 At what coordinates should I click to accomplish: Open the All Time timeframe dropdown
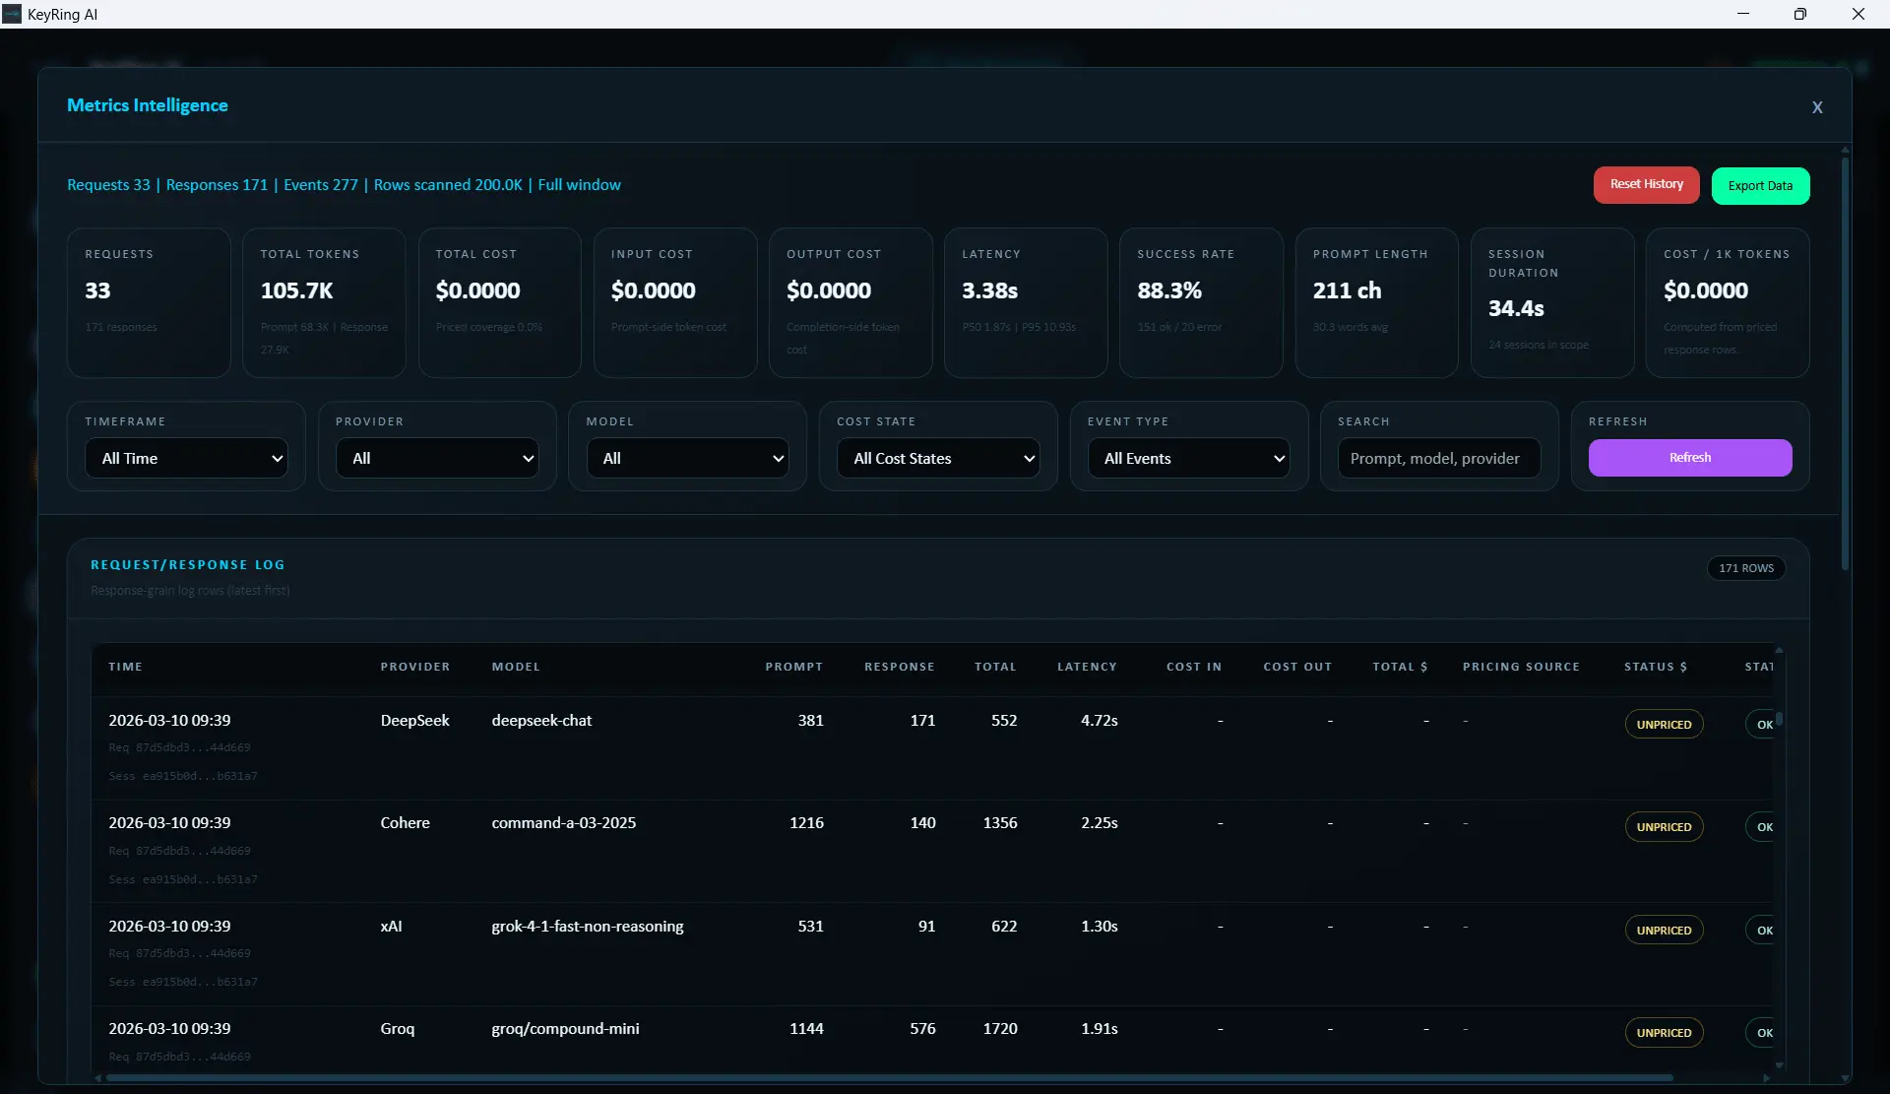(x=186, y=458)
